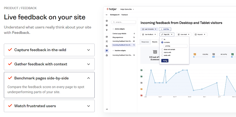Click the orange face icon beside 3 (6.25%)
Screen dimensions: 236x117
coord(195,54)
